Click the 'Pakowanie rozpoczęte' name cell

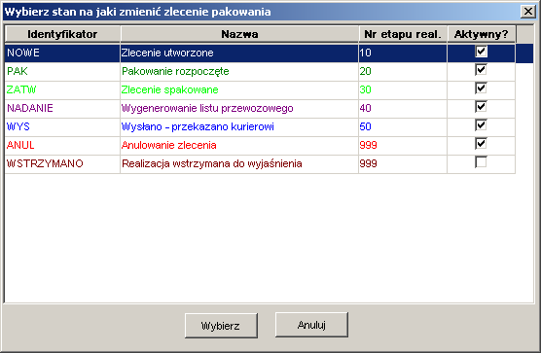pyautogui.click(x=239, y=71)
